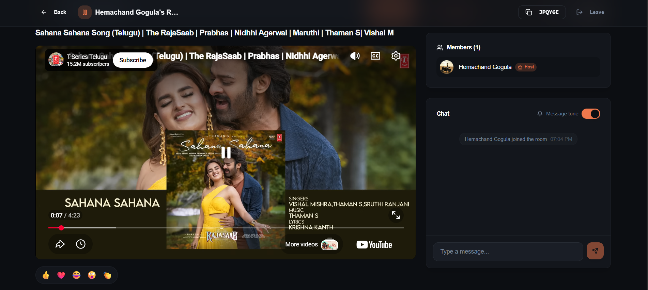
Task: Open the T-Series Telugu channel avatar
Action: pyautogui.click(x=56, y=60)
